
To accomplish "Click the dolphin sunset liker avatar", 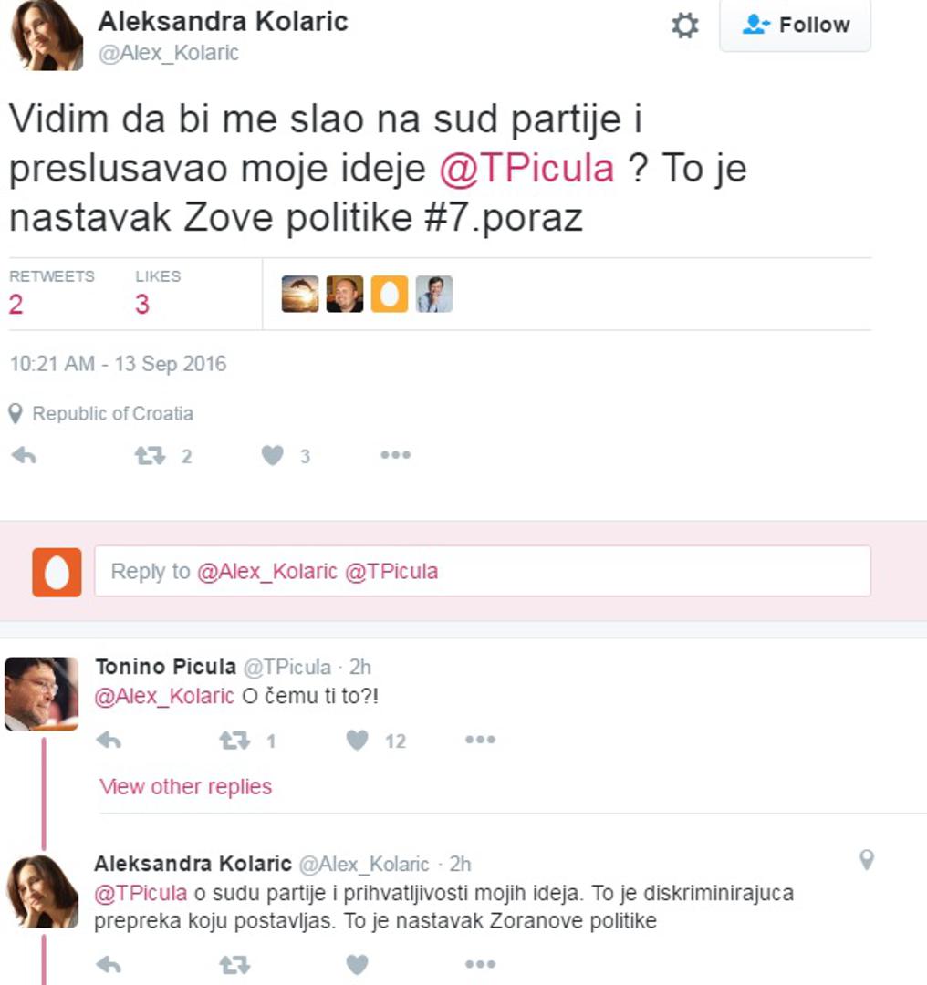I will coord(300,295).
